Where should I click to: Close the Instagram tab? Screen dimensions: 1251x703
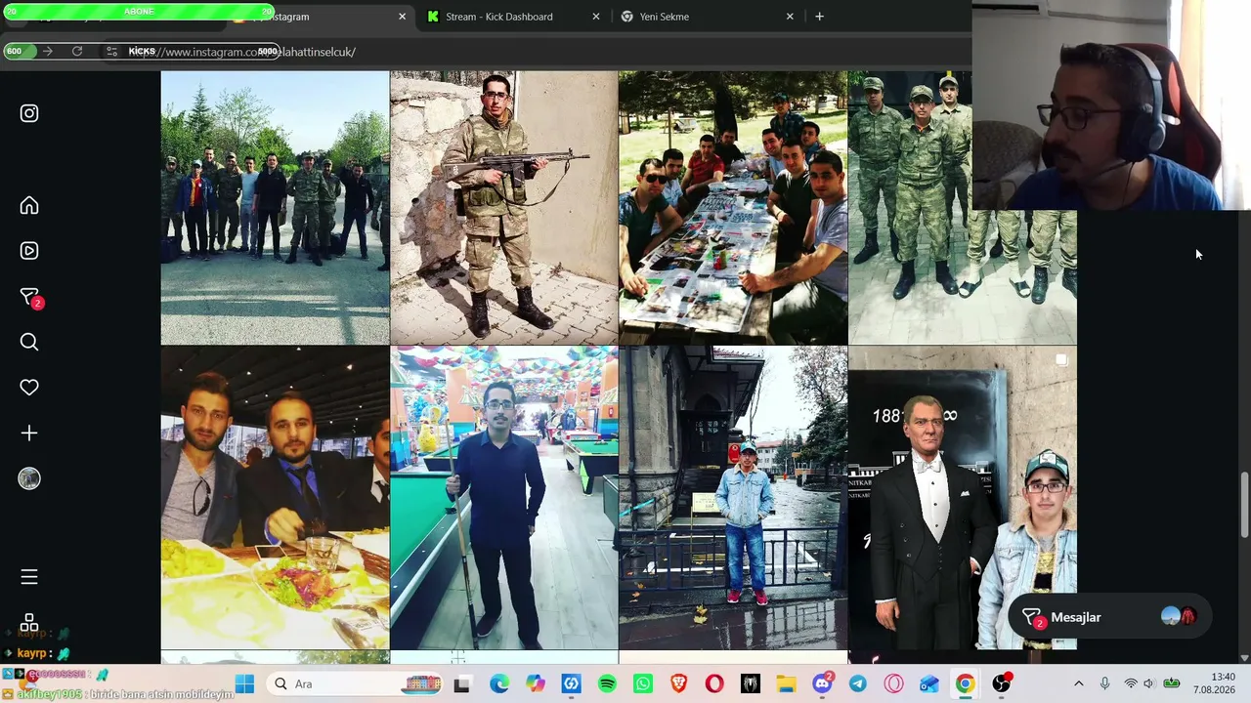402,17
